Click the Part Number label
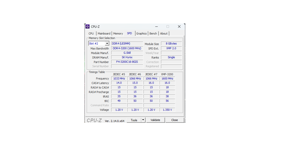 click(x=101, y=62)
